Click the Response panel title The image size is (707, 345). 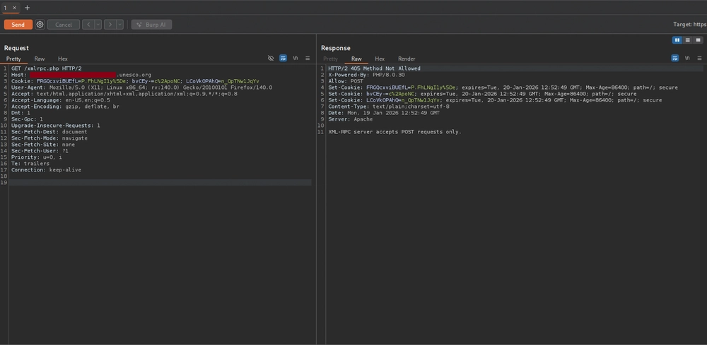point(335,48)
